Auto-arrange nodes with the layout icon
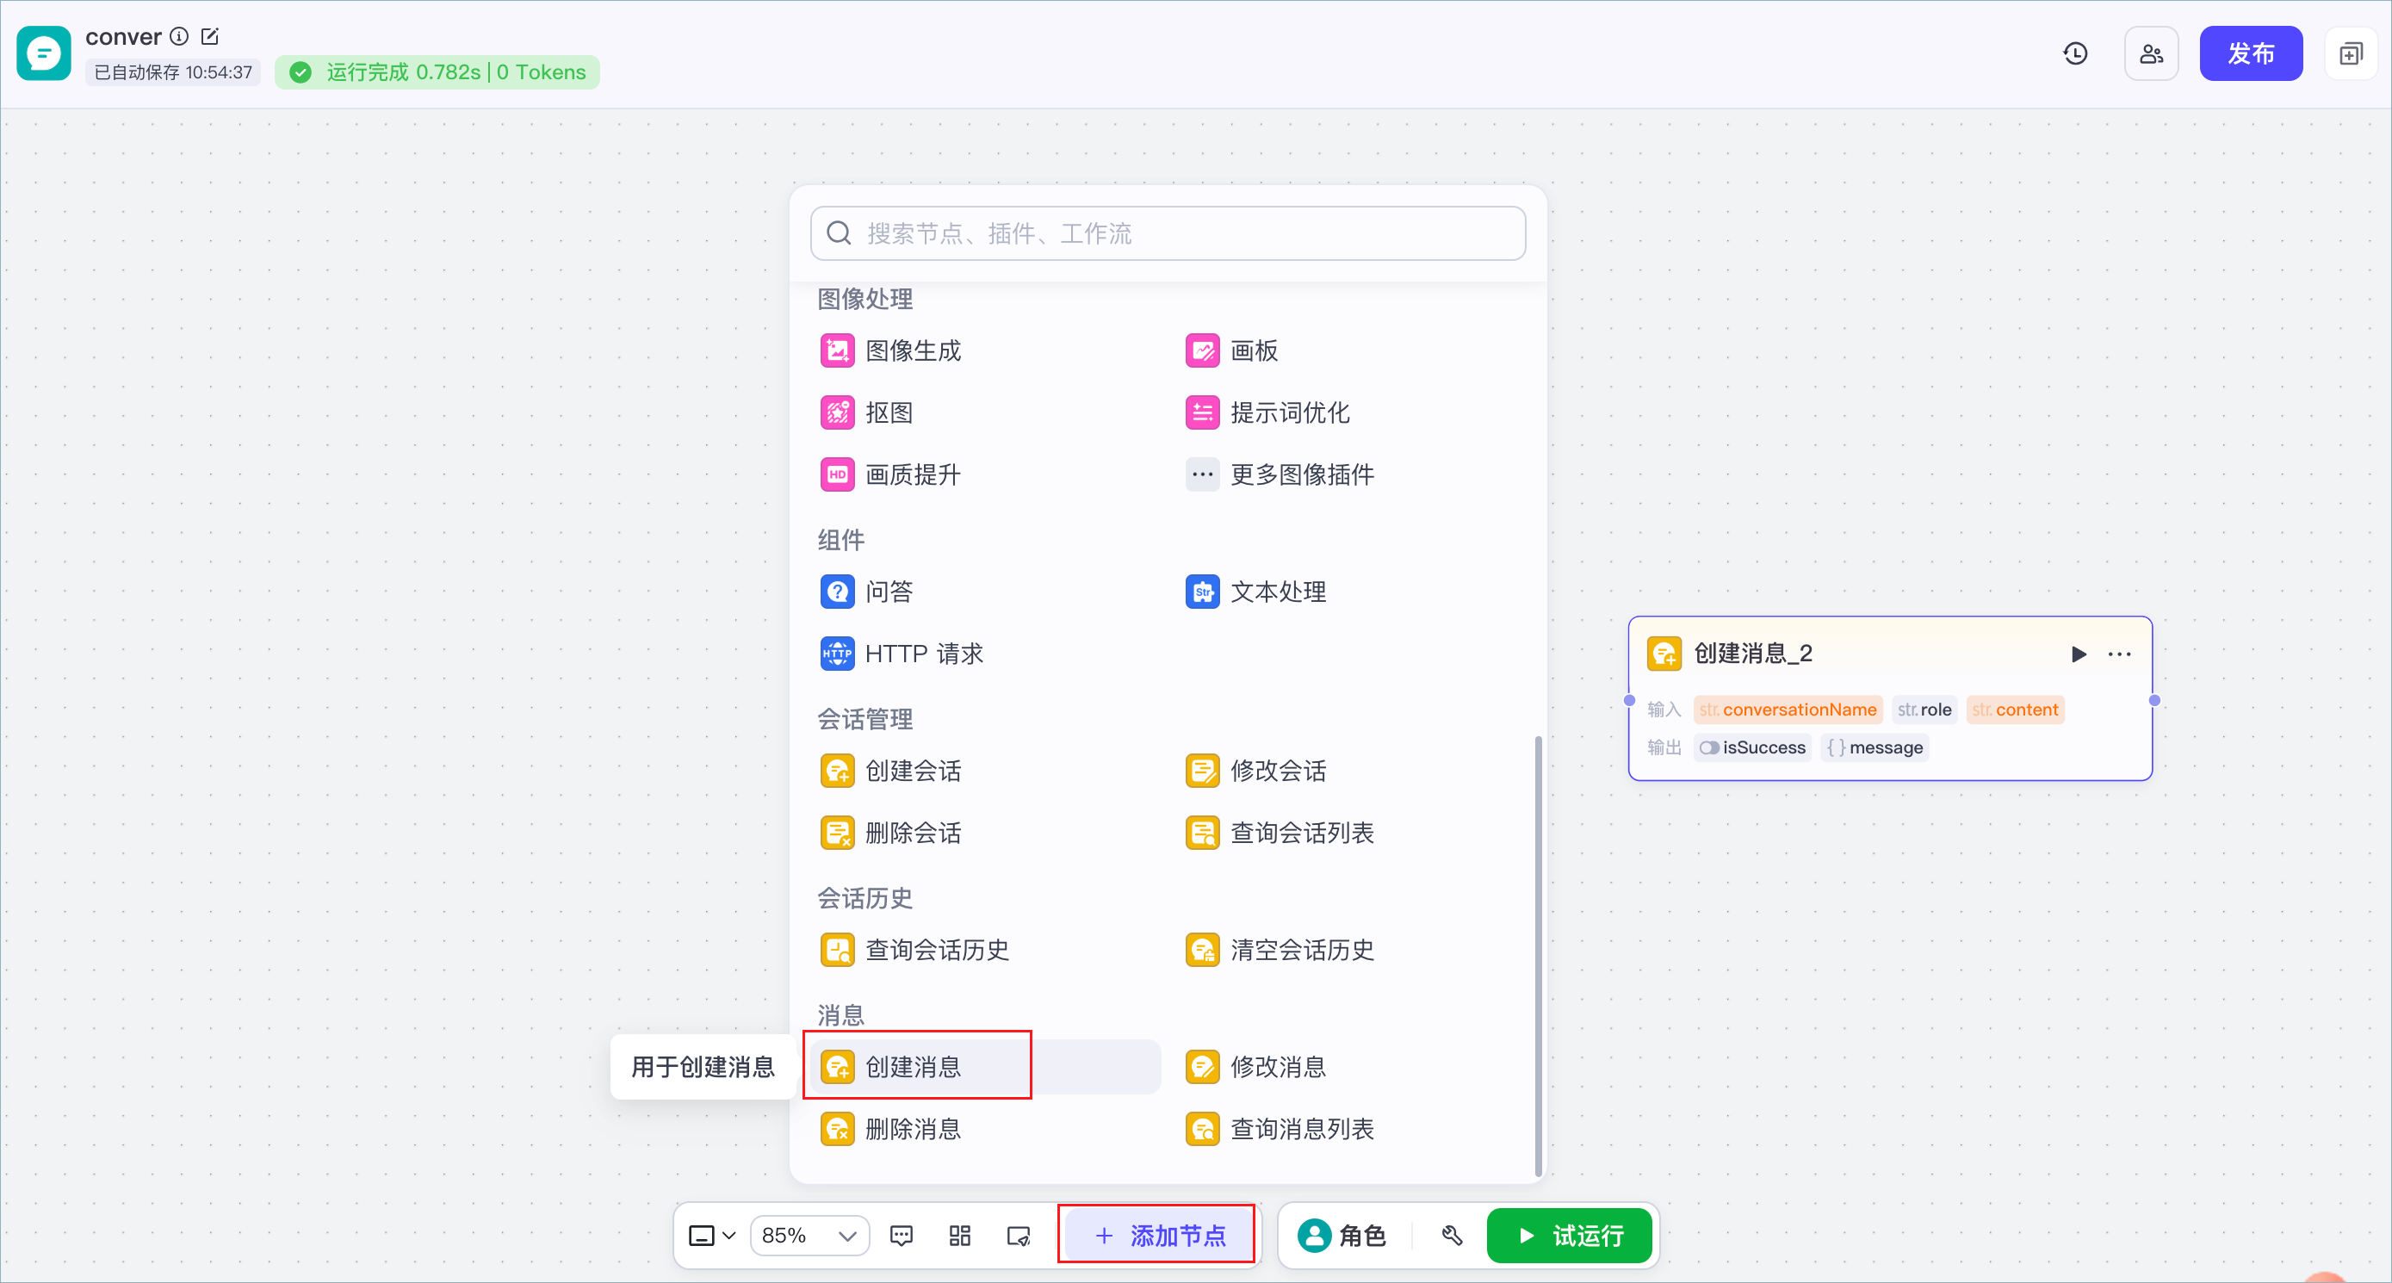Image resolution: width=2392 pixels, height=1283 pixels. point(959,1236)
